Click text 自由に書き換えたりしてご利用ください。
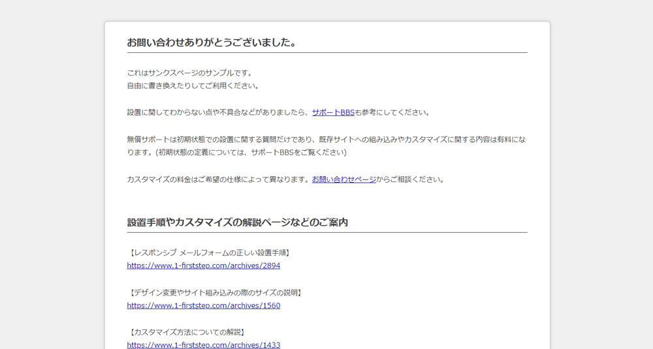 tap(194, 85)
